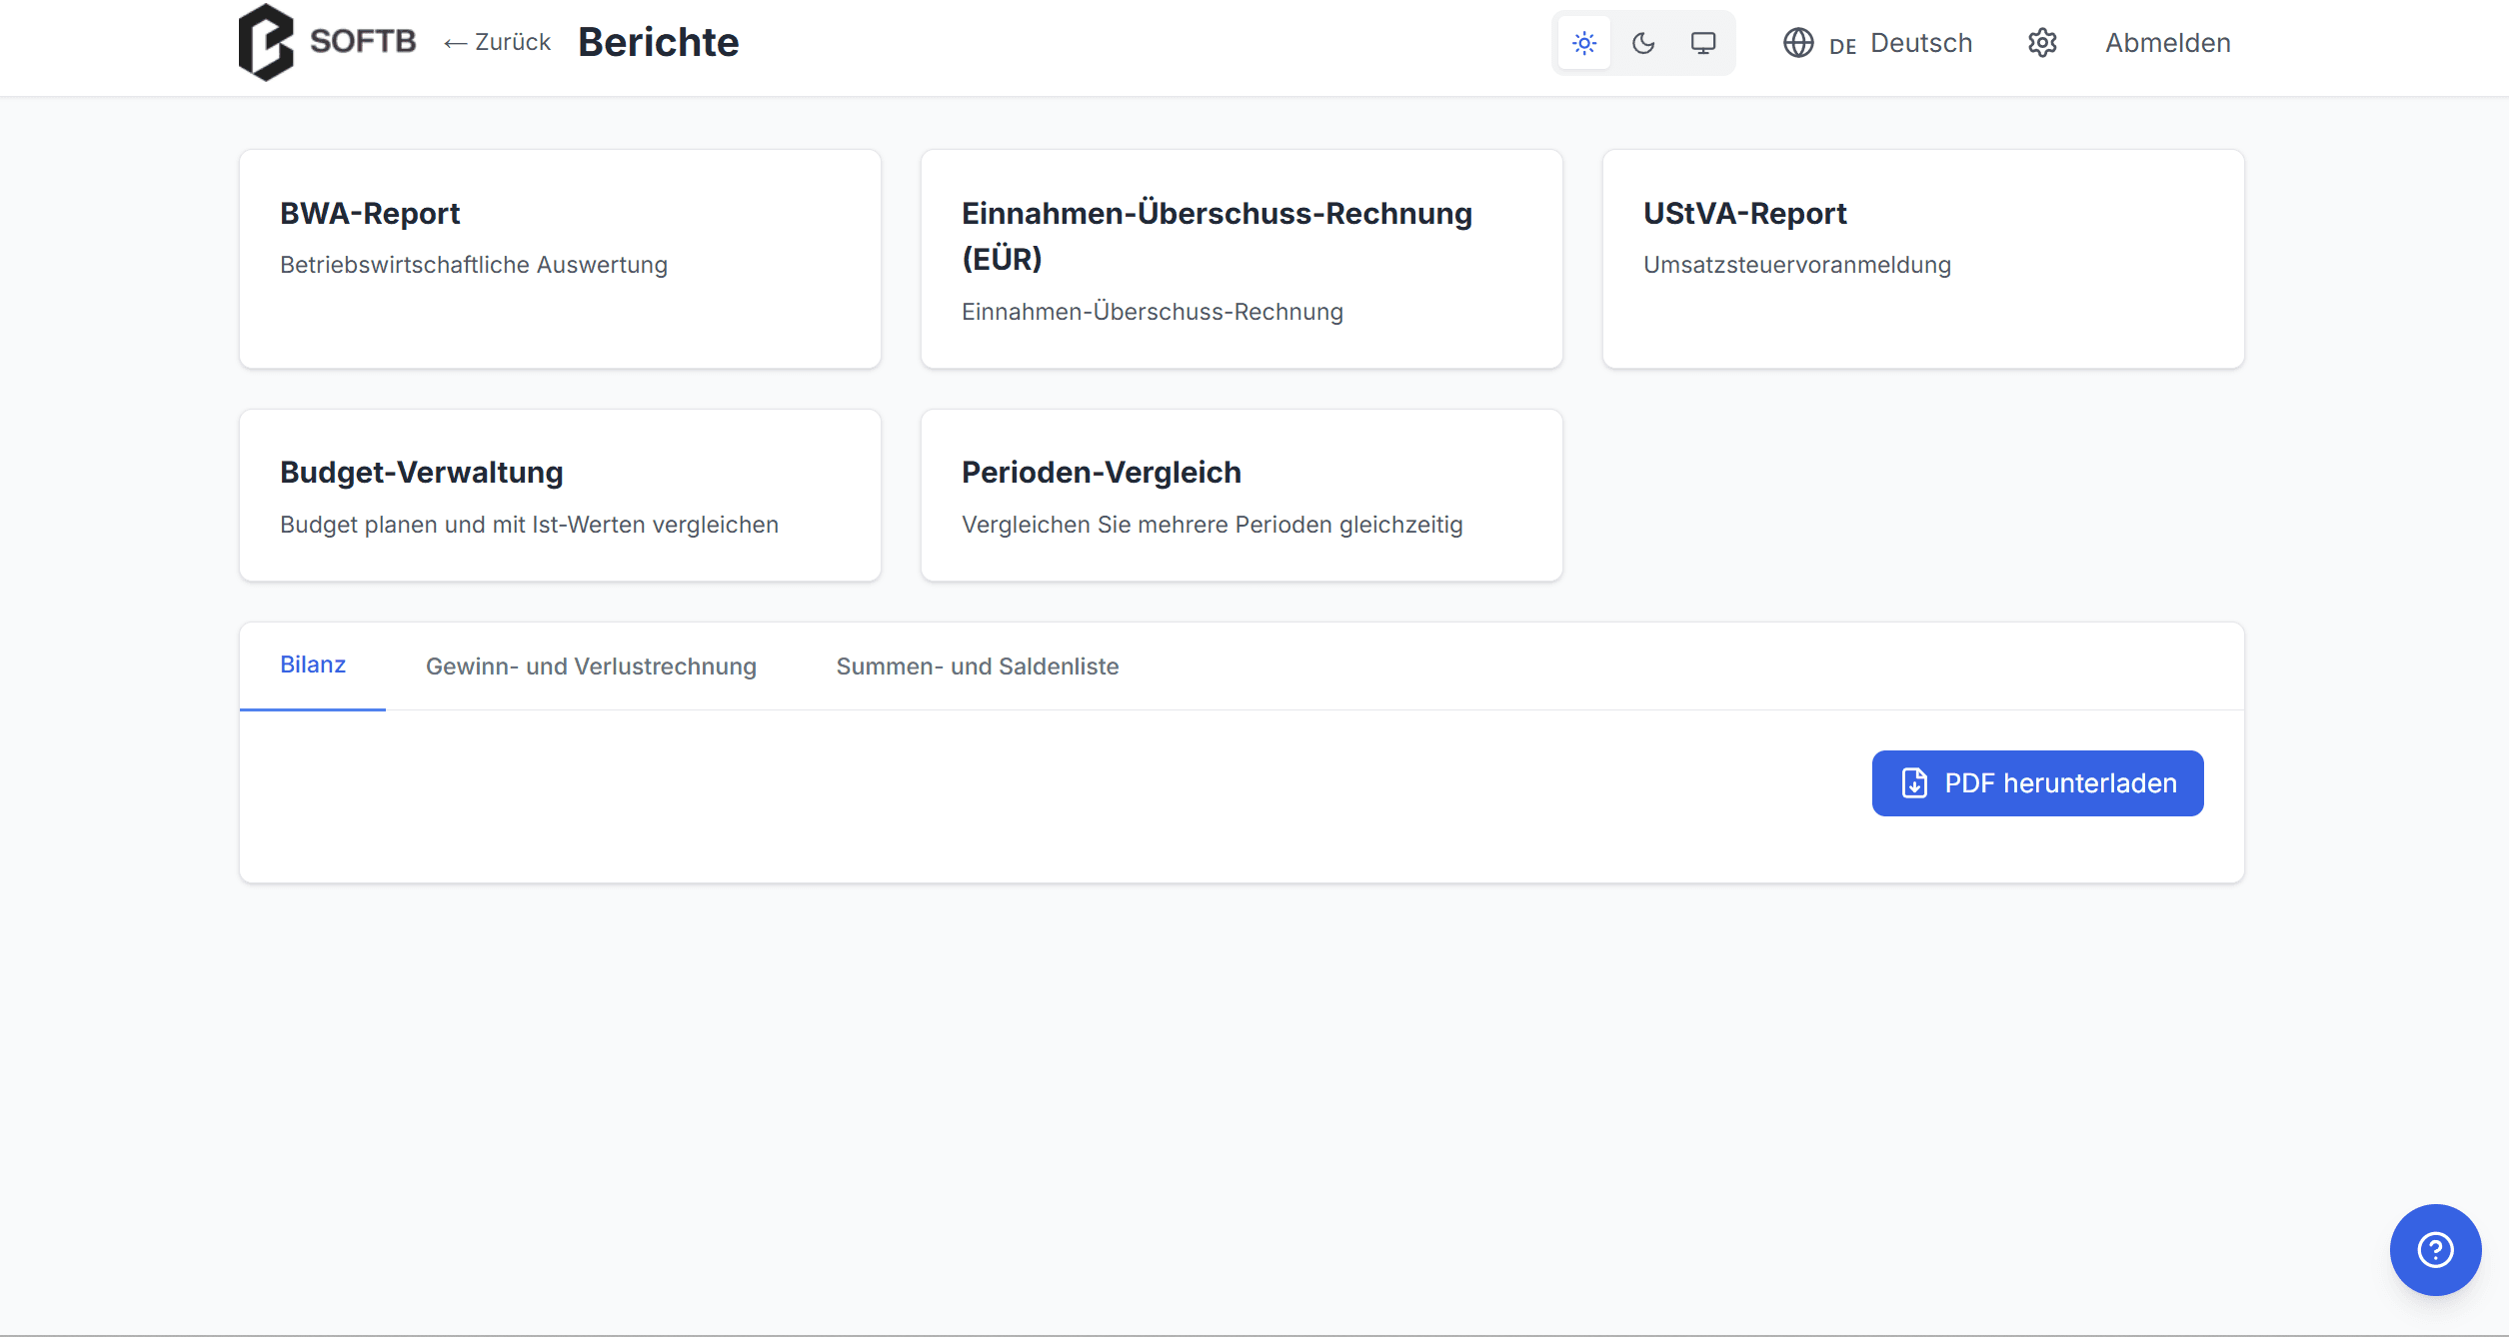The image size is (2509, 1337).
Task: Open the Deutsch language selector
Action: (1920, 43)
